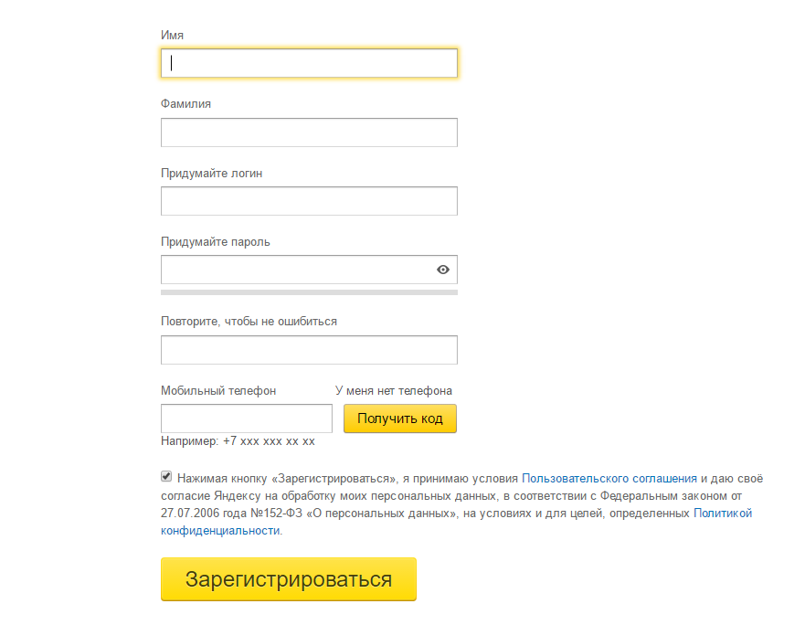Click the Придумайте логин label text
805x625 pixels.
coord(211,173)
